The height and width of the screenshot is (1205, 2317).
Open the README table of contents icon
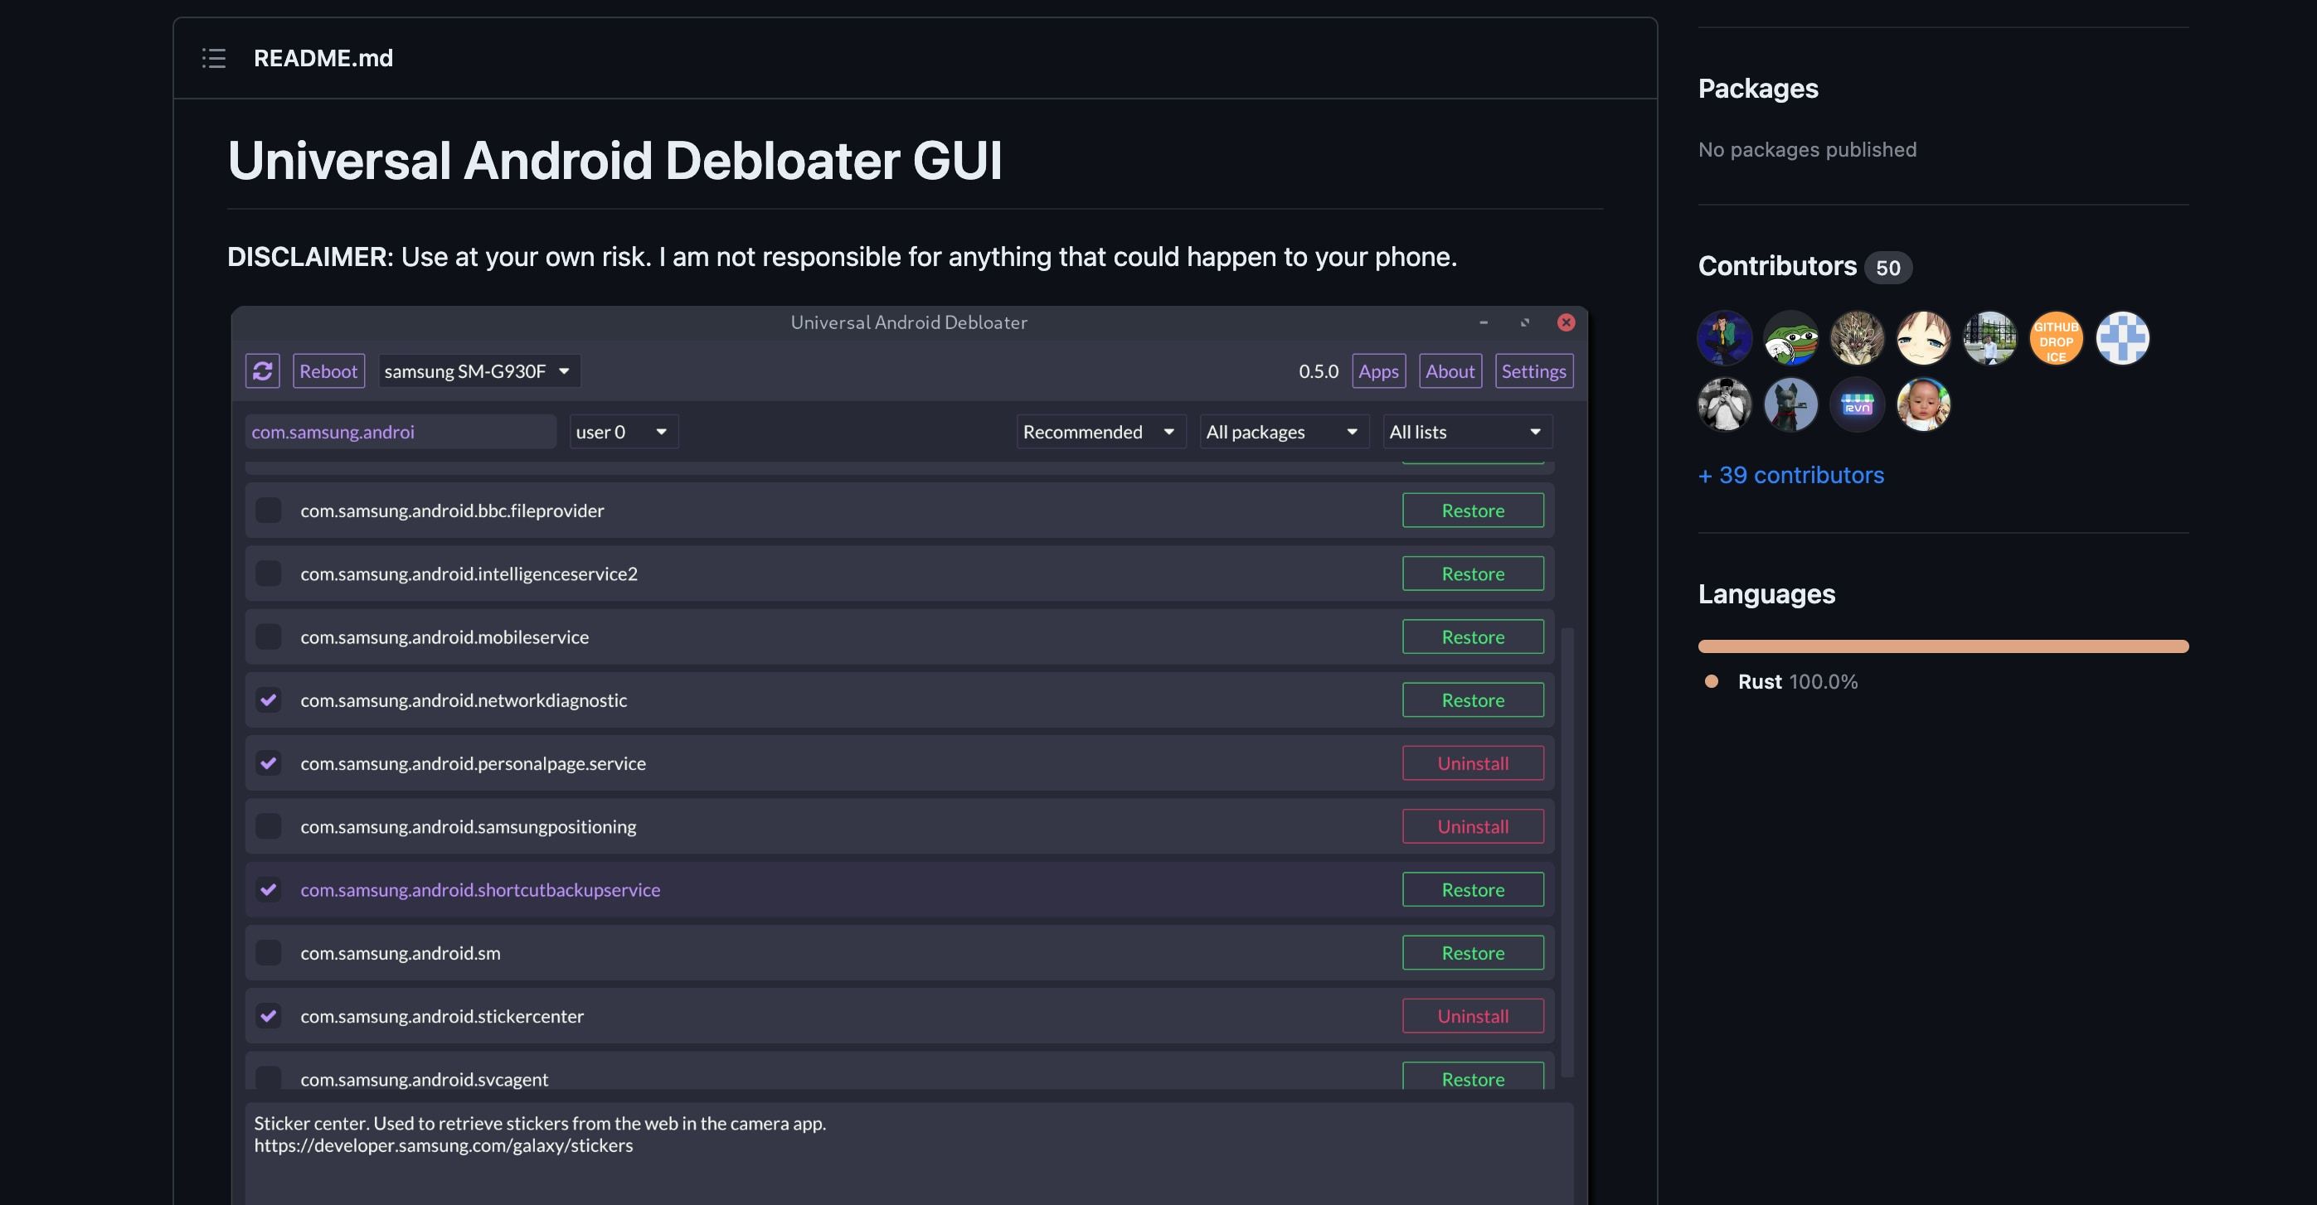(213, 57)
